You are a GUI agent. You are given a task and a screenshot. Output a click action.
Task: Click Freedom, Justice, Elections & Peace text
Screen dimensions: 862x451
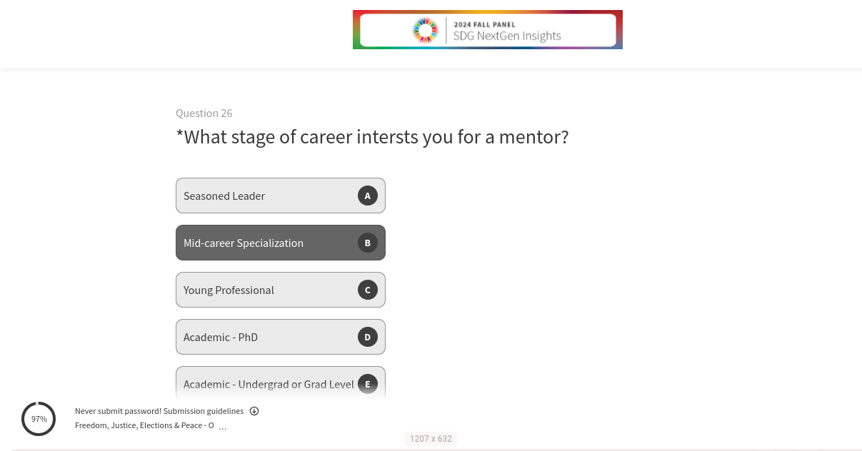[x=144, y=425]
